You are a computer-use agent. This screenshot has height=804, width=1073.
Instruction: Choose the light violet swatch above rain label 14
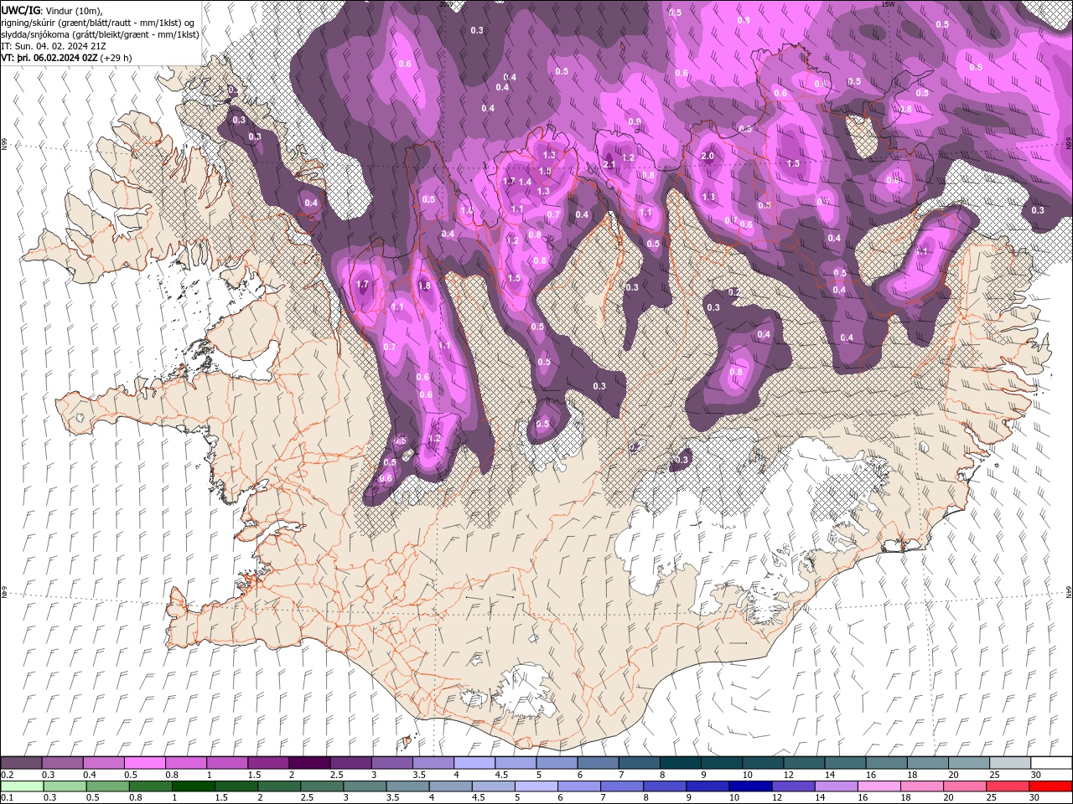[x=836, y=786]
